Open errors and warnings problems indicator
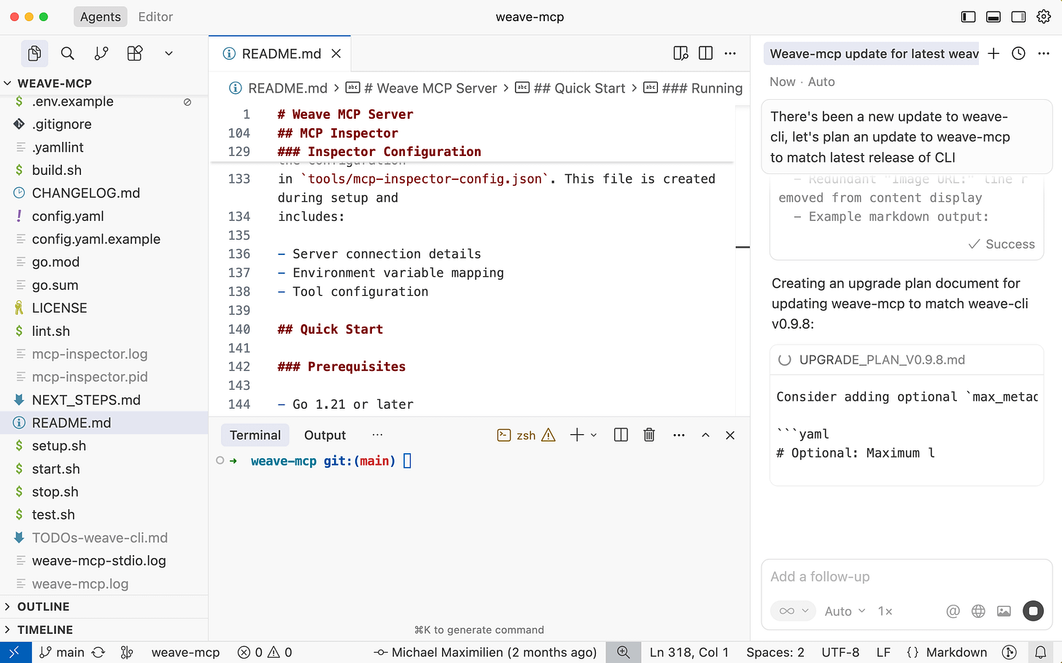 tap(265, 653)
